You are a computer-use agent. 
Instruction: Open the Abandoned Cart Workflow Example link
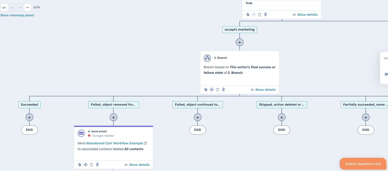point(115,143)
